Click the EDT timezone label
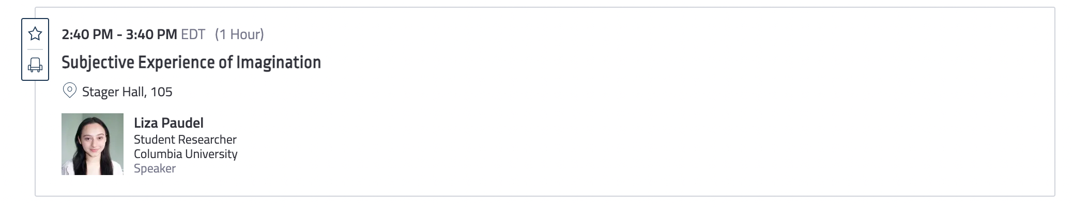Screen dimensions: 1073x208 (193, 34)
